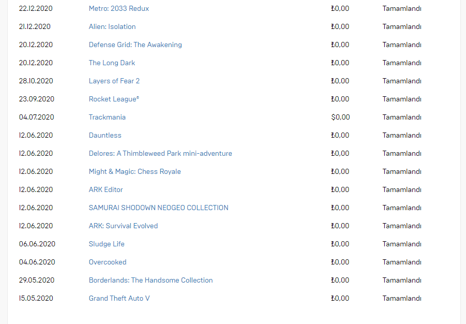Screen dimensions: 466x324
Task: Open The Long Dark transaction link
Action: (x=112, y=63)
